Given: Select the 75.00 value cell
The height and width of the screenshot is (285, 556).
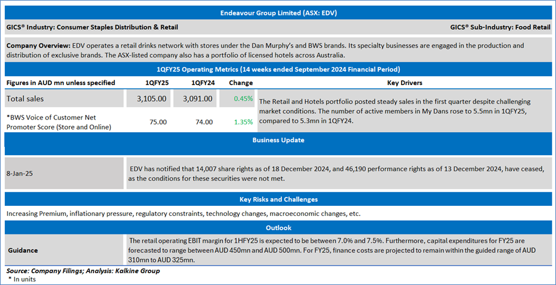Looking at the screenshot, I should (159, 122).
